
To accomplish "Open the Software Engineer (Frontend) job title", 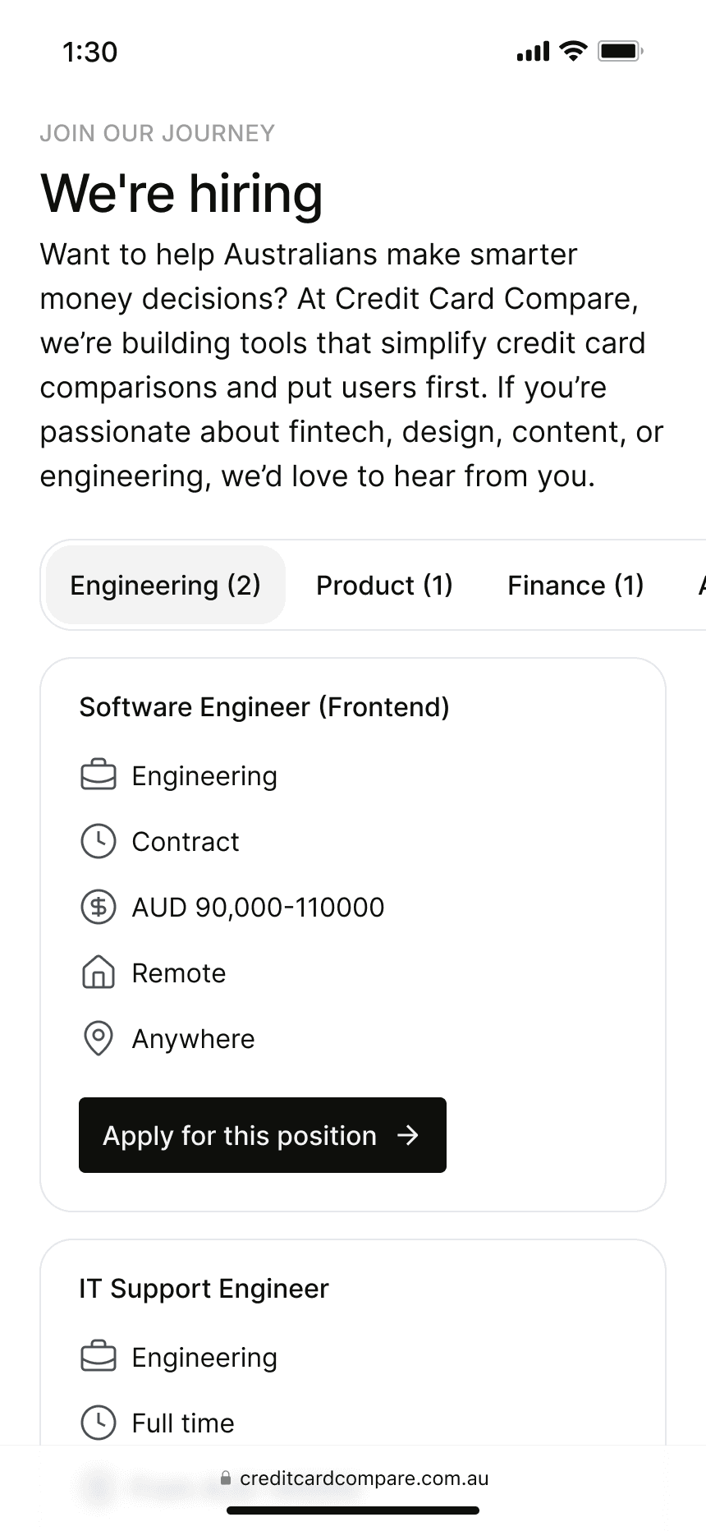I will (264, 707).
